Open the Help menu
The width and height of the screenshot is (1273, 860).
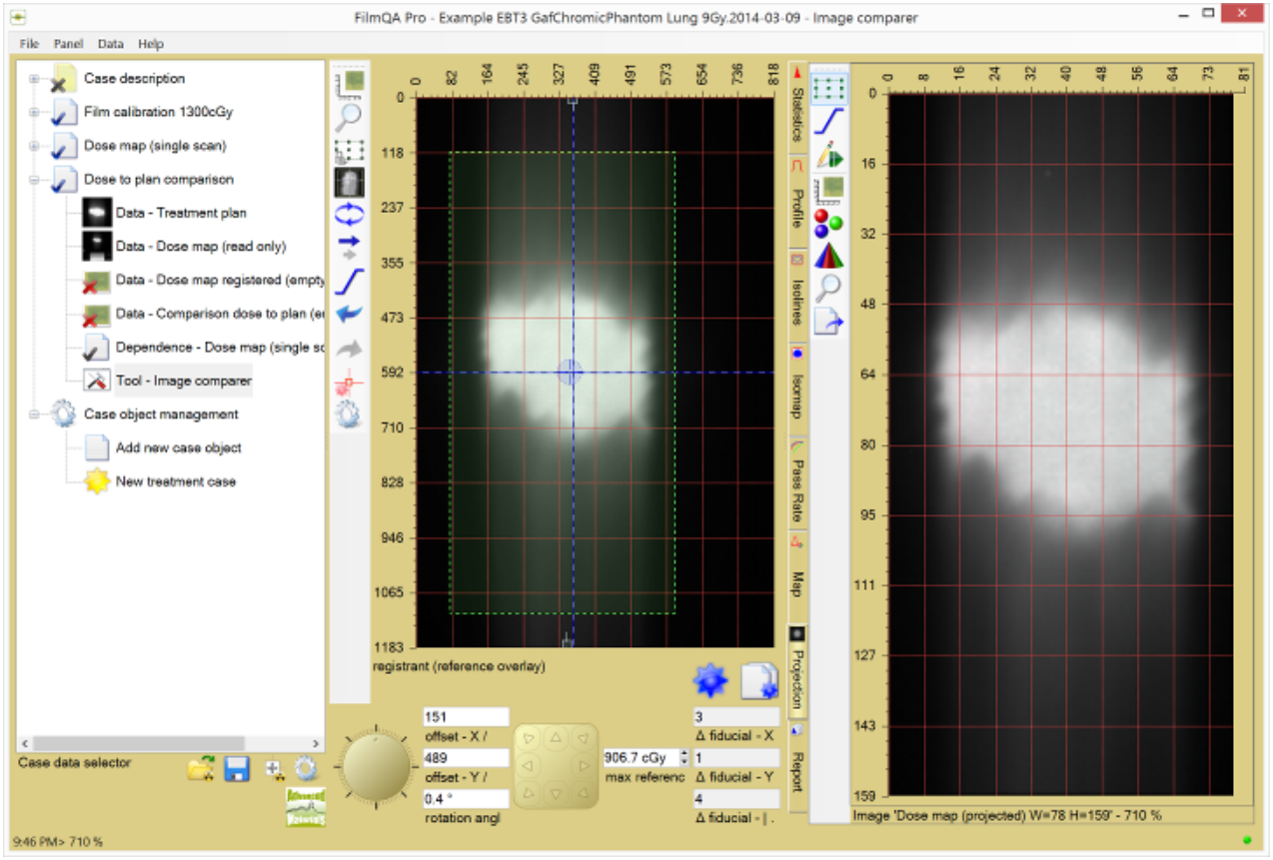tap(151, 44)
